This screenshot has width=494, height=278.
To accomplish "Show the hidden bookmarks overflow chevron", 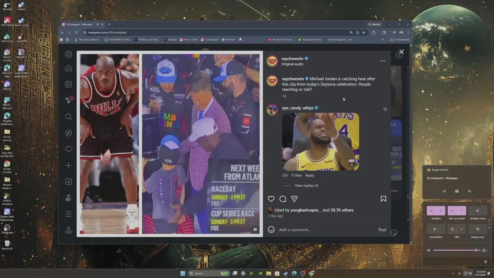I will tap(382, 39).
